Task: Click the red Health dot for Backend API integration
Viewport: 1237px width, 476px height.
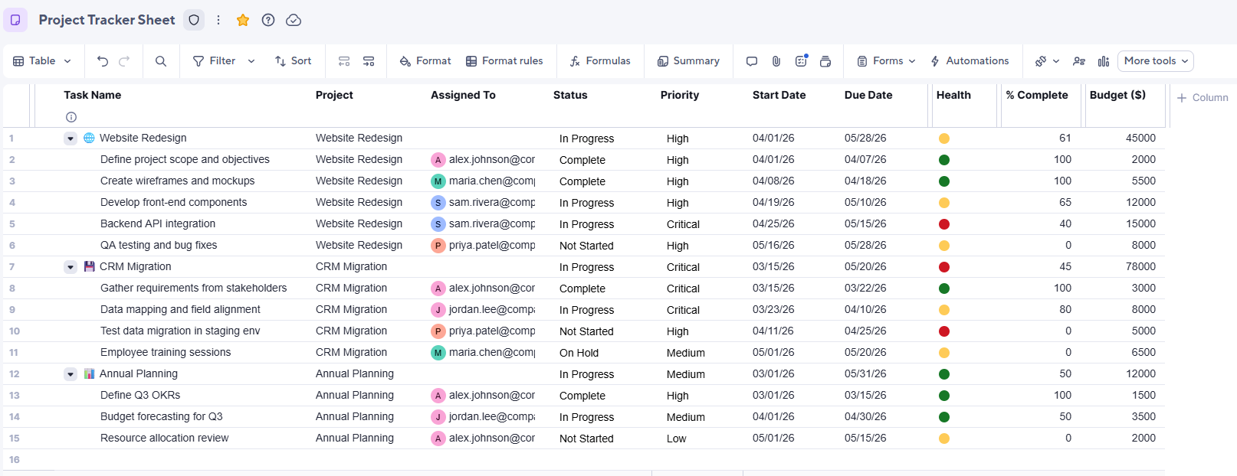Action: pos(944,224)
